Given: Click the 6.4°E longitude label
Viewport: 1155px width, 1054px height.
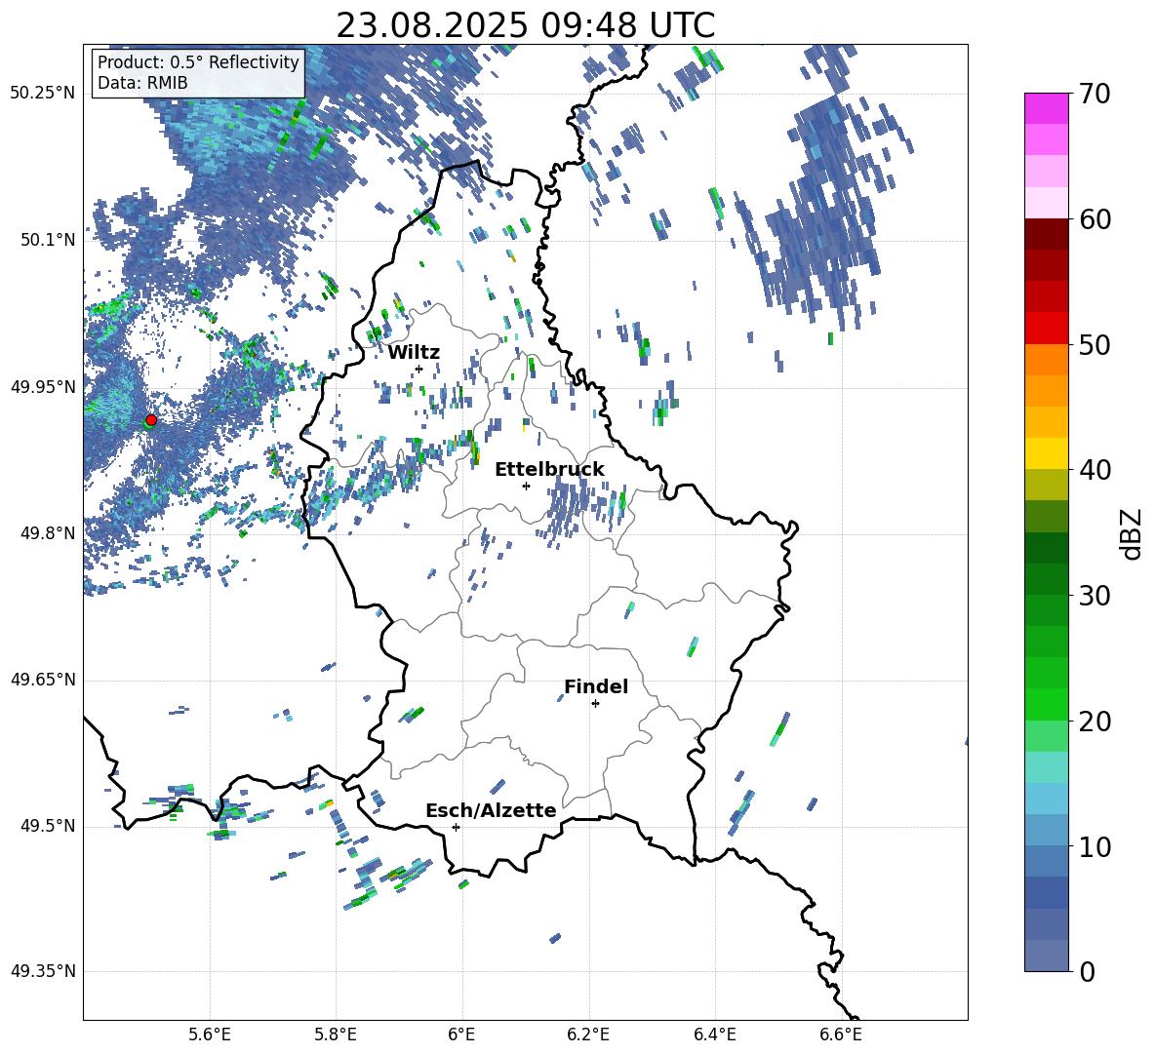Looking at the screenshot, I should coord(714,1034).
